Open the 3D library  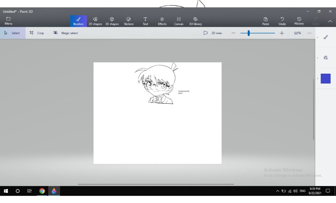[196, 21]
